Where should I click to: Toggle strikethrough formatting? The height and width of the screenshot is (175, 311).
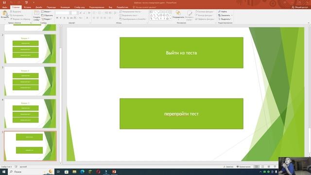(x=71, y=18)
